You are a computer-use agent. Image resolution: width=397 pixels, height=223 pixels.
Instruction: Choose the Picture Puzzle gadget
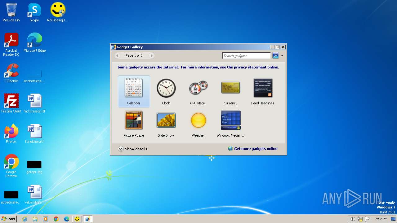click(134, 124)
